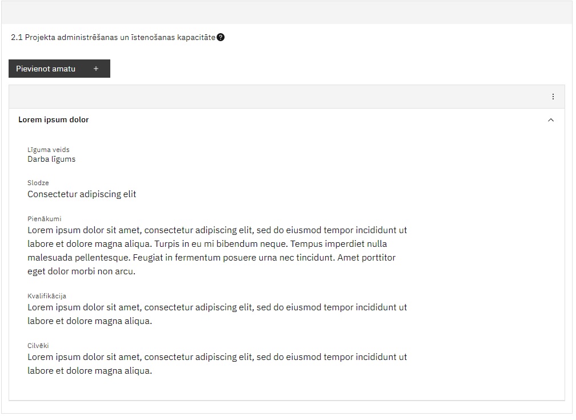
Task: Select the Darba līgums value
Action: point(51,159)
